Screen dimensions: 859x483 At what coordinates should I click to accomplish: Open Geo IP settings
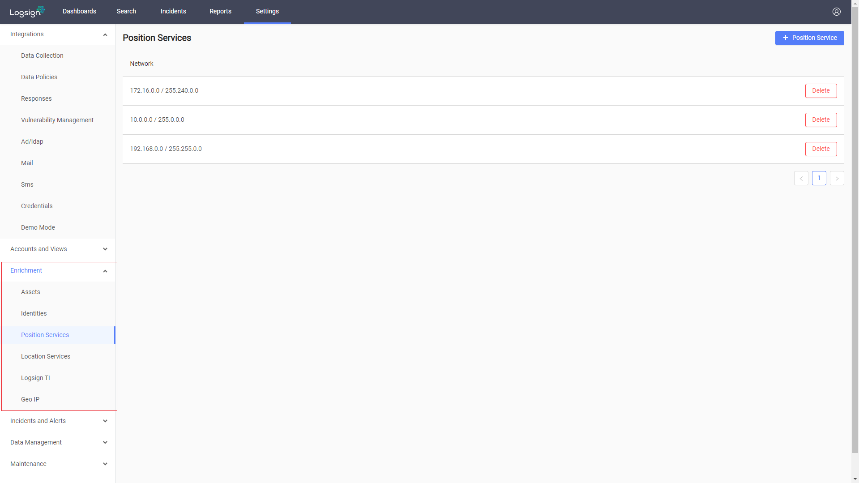click(x=58, y=400)
